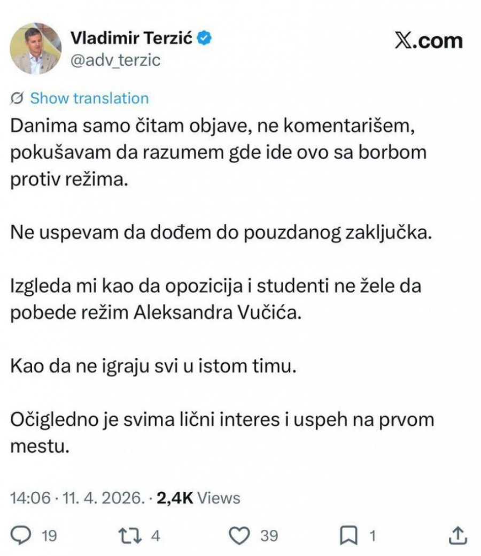This screenshot has height=556, width=481.
Task: Bookmark the post with the bookmark icon
Action: point(350,535)
